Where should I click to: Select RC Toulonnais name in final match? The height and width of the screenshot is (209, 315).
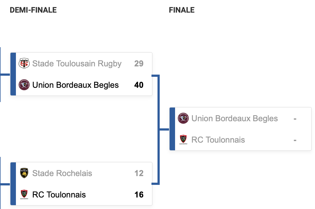pos(218,140)
